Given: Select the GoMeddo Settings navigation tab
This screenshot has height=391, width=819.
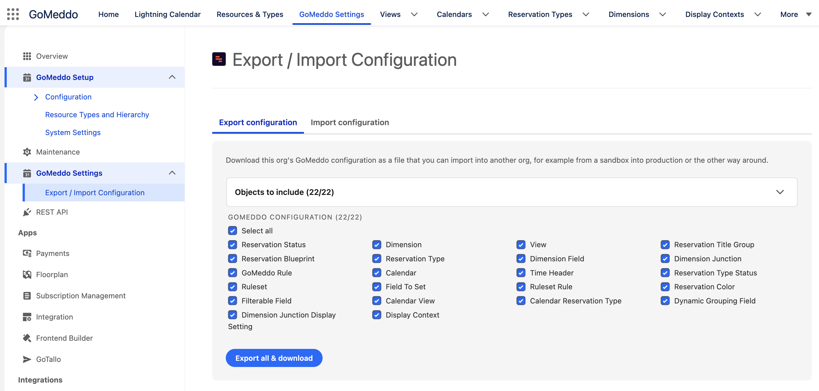Looking at the screenshot, I should point(332,14).
